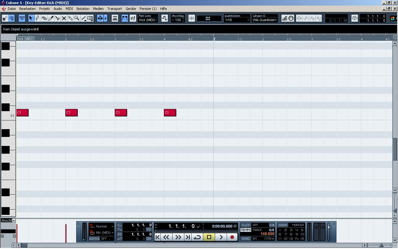Click the rewind transport button

[166, 237]
